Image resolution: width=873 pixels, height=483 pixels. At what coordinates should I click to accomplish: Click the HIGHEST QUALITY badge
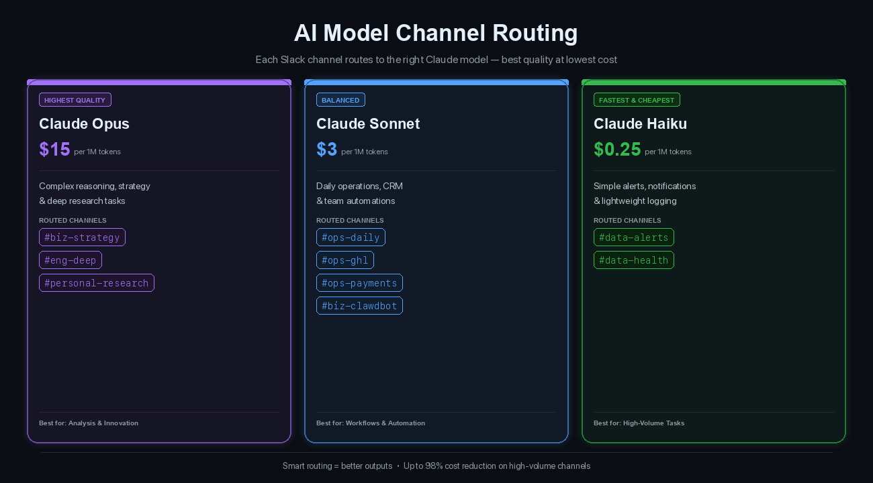click(75, 99)
